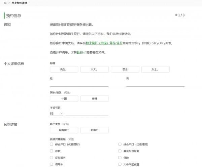Open the 86 country code dropdown
Viewport: 202px width, 167px height.
point(57,113)
